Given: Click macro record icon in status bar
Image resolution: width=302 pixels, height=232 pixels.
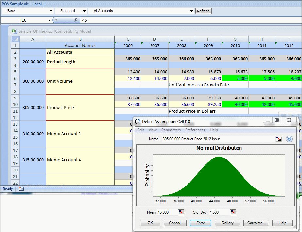Looking at the screenshot, I should pos(21,189).
